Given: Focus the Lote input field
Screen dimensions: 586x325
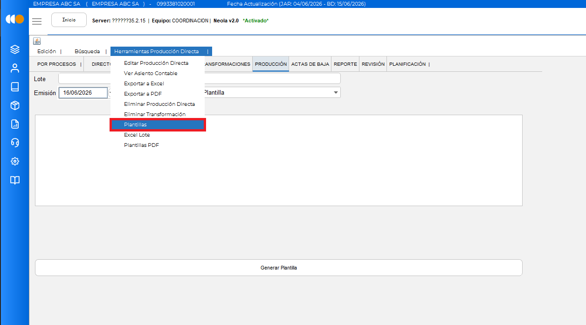Looking at the screenshot, I should (x=200, y=78).
